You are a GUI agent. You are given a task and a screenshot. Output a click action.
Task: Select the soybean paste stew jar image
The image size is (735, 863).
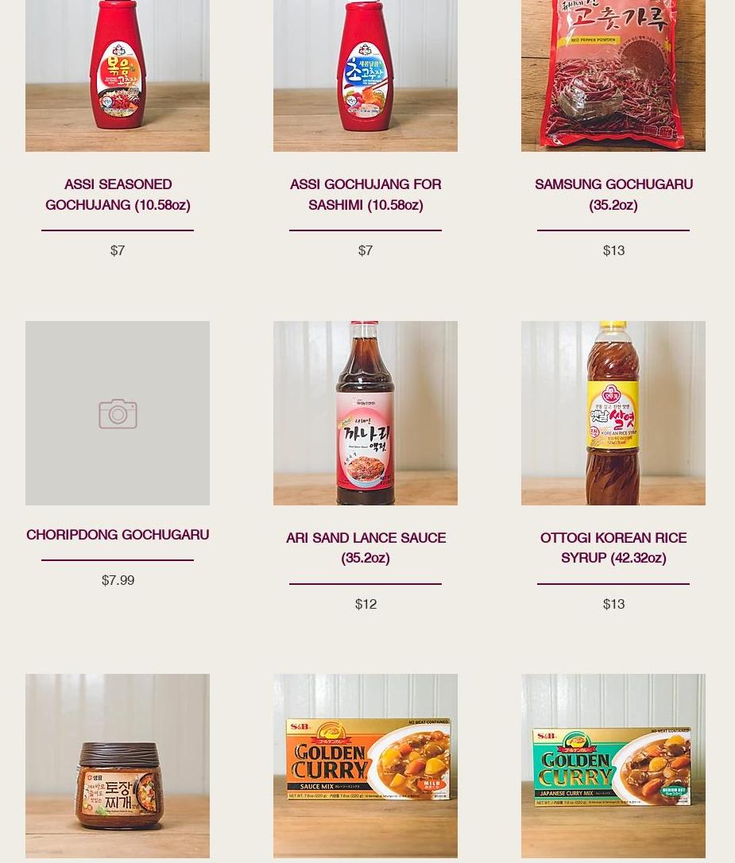coord(117,765)
